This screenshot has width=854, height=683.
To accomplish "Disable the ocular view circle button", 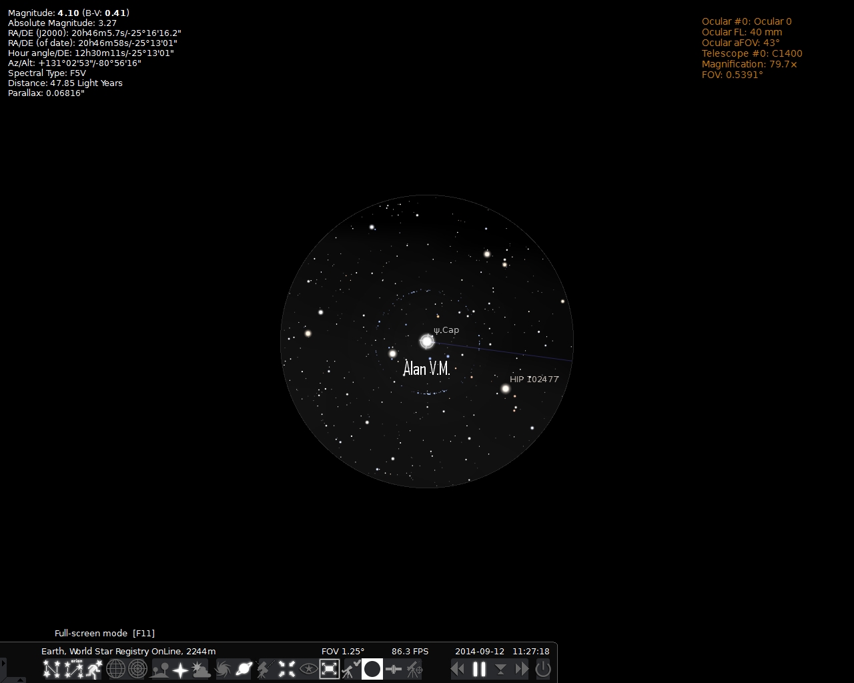I will pyautogui.click(x=372, y=668).
